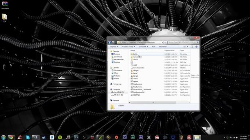Open the address bar history dropdown arrow
Viewport: 250px width, 140px height.
162,42
